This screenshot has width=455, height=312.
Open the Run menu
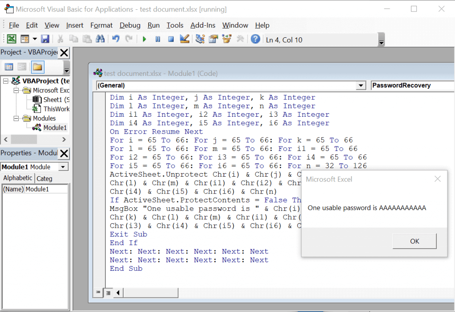(x=153, y=25)
